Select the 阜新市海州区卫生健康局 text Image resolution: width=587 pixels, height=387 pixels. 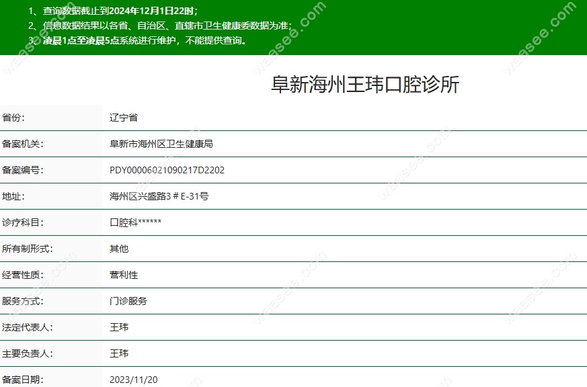click(x=161, y=144)
